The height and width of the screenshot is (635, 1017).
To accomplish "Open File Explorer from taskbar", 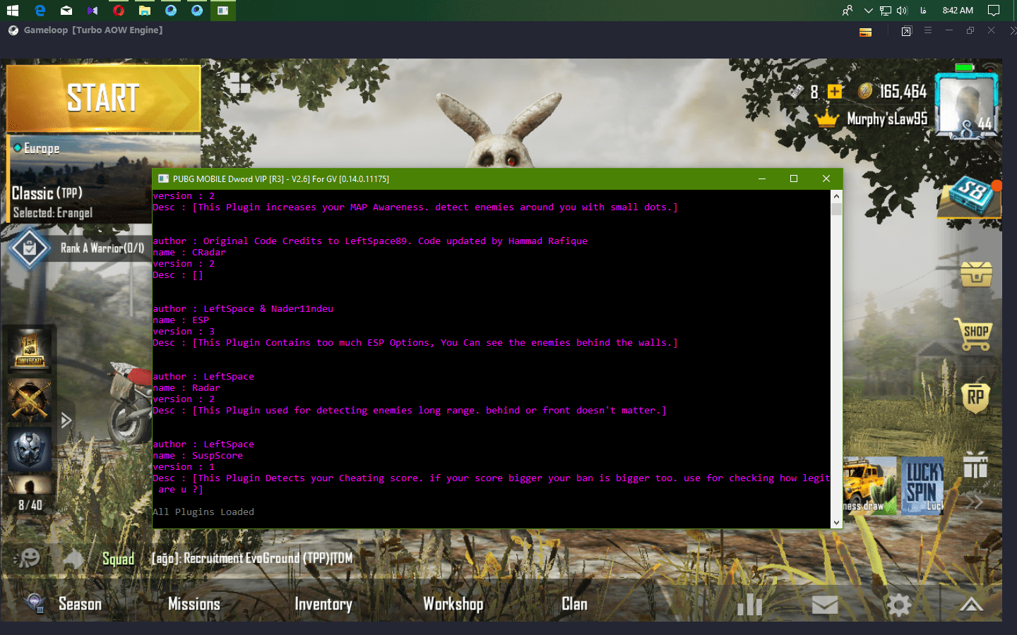I will point(144,11).
